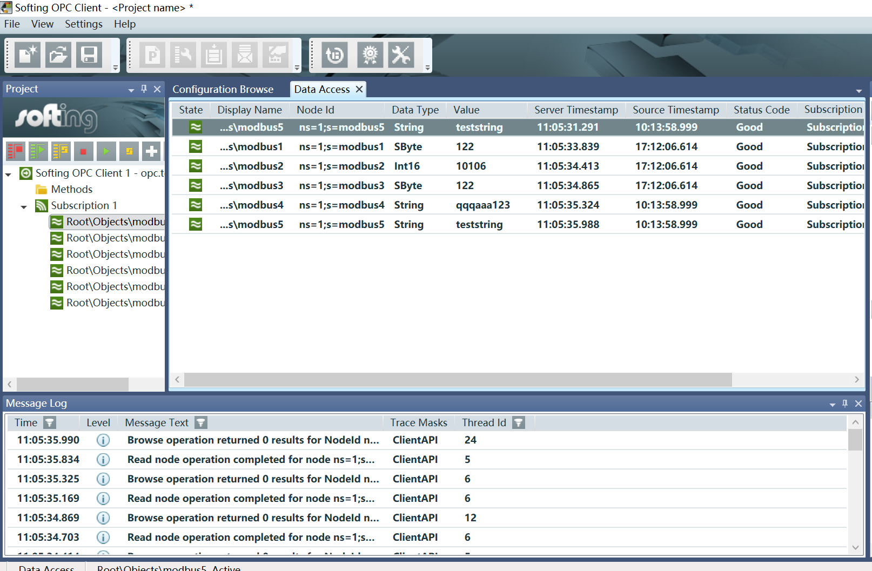The height and width of the screenshot is (571, 872).
Task: Open certificate settings gear-ribbon icon
Action: [x=370, y=55]
